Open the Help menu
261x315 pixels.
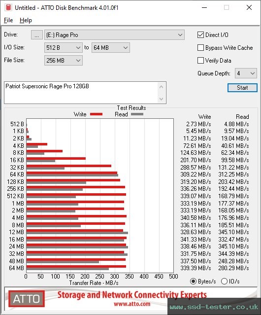[x=26, y=20]
